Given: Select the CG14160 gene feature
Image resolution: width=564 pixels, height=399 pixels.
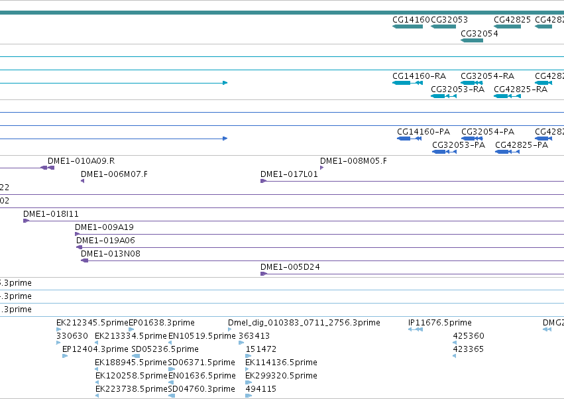Looking at the screenshot, I should coord(408,27).
